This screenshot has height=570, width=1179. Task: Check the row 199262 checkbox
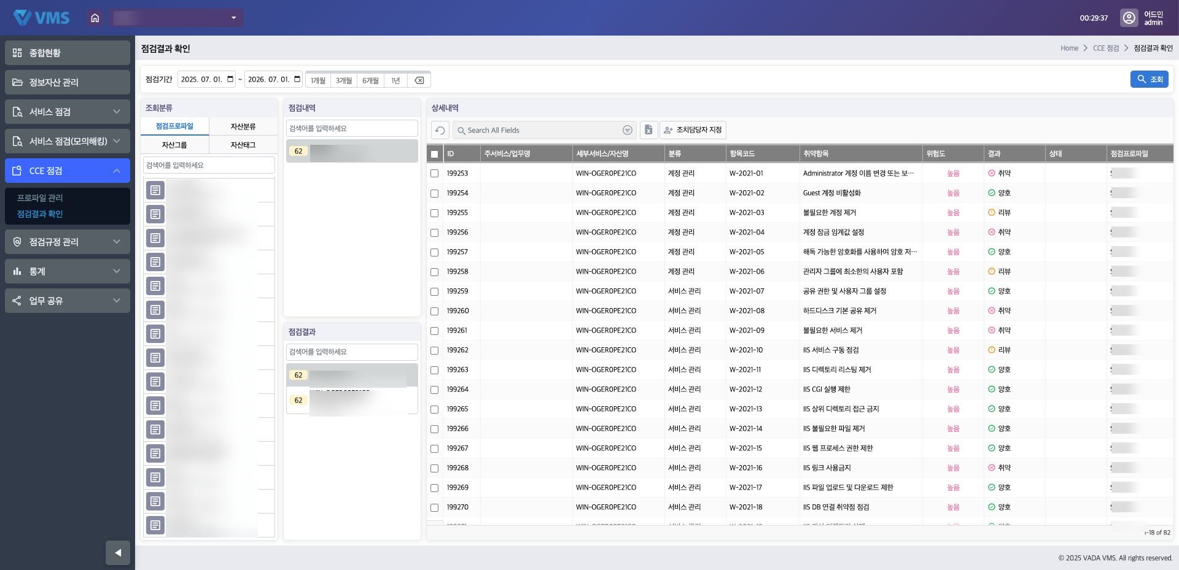point(435,350)
